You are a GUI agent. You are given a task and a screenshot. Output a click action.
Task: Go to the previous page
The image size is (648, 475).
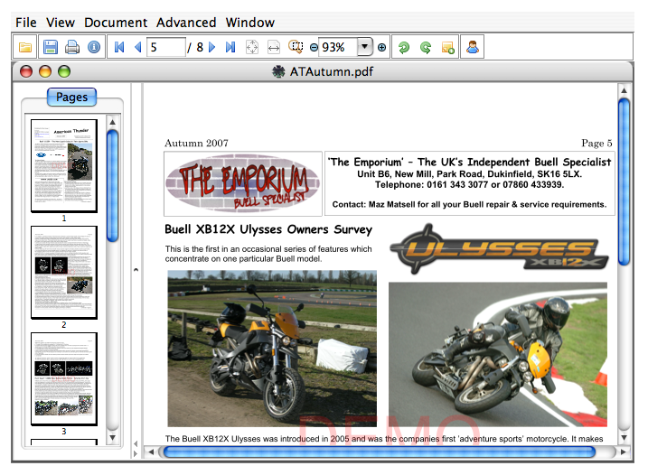coord(138,47)
